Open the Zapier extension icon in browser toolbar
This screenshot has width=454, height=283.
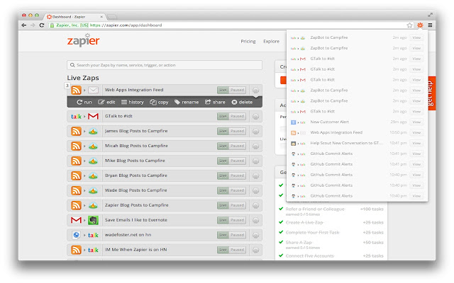point(420,25)
